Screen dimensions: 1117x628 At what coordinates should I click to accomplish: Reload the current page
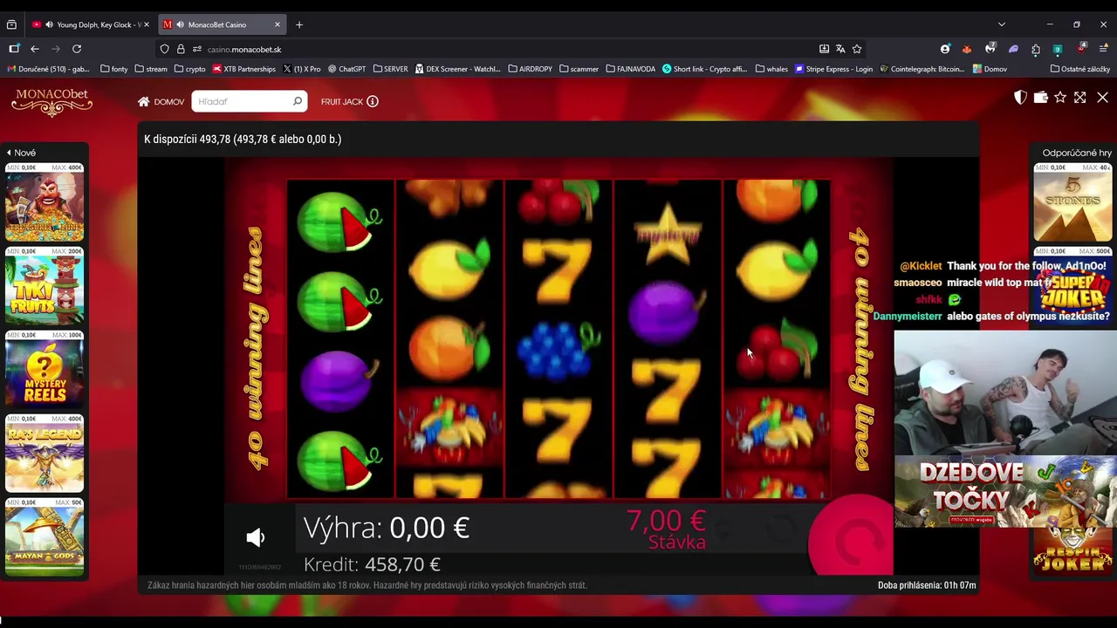pos(77,49)
